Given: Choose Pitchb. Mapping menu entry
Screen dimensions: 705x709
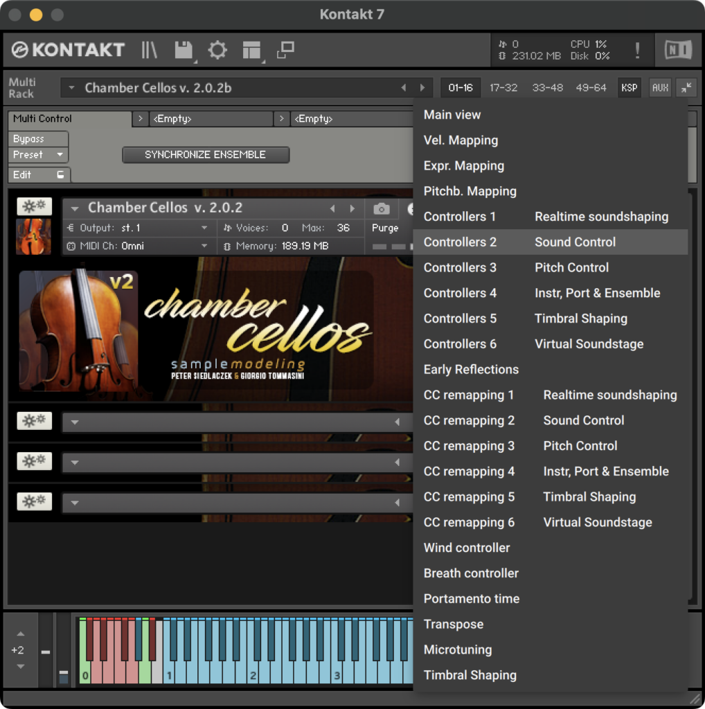Looking at the screenshot, I should pyautogui.click(x=551, y=191).
